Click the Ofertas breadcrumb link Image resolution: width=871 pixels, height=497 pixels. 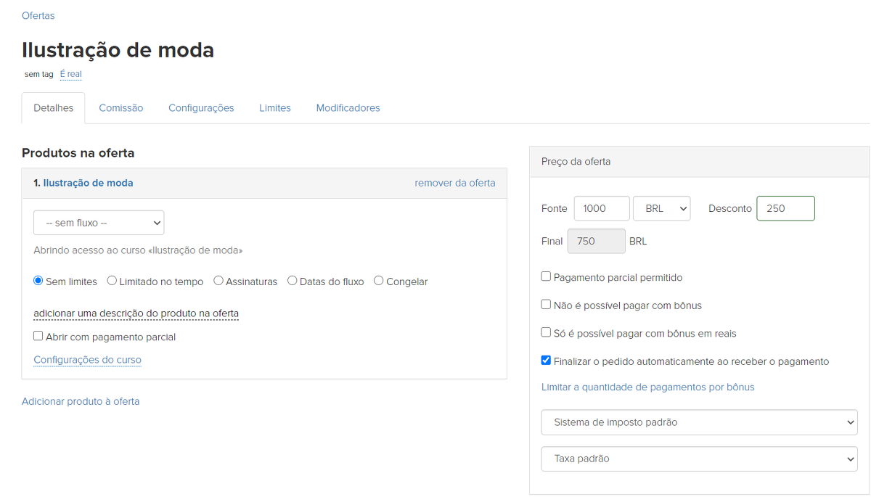[38, 15]
